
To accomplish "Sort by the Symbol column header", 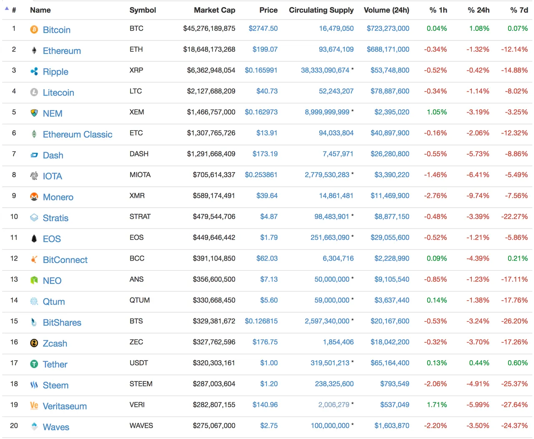I will (143, 10).
